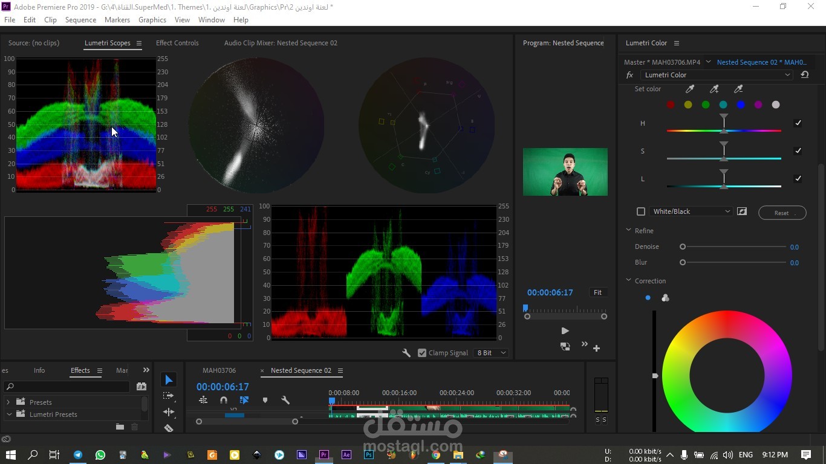Open the White/Black view dropdown
The height and width of the screenshot is (464, 826).
(691, 211)
